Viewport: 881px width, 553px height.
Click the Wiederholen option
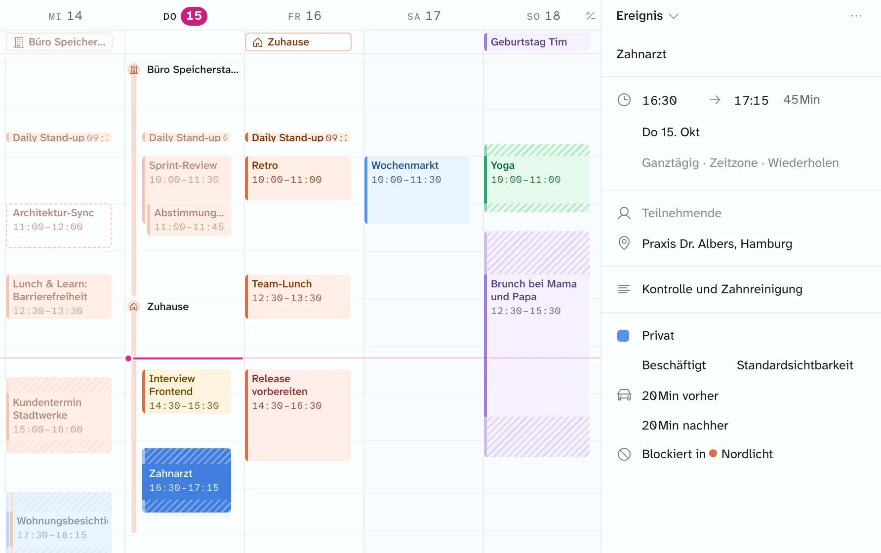(x=803, y=163)
